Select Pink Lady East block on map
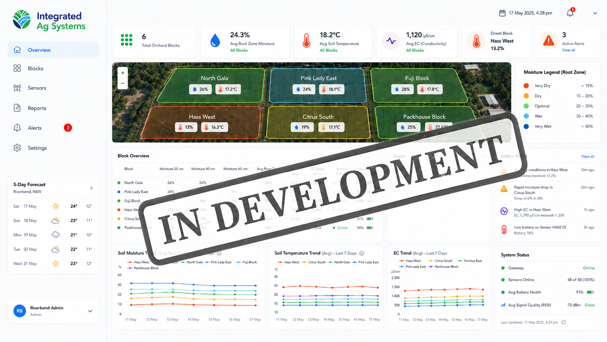Image resolution: width=607 pixels, height=342 pixels. tap(318, 85)
